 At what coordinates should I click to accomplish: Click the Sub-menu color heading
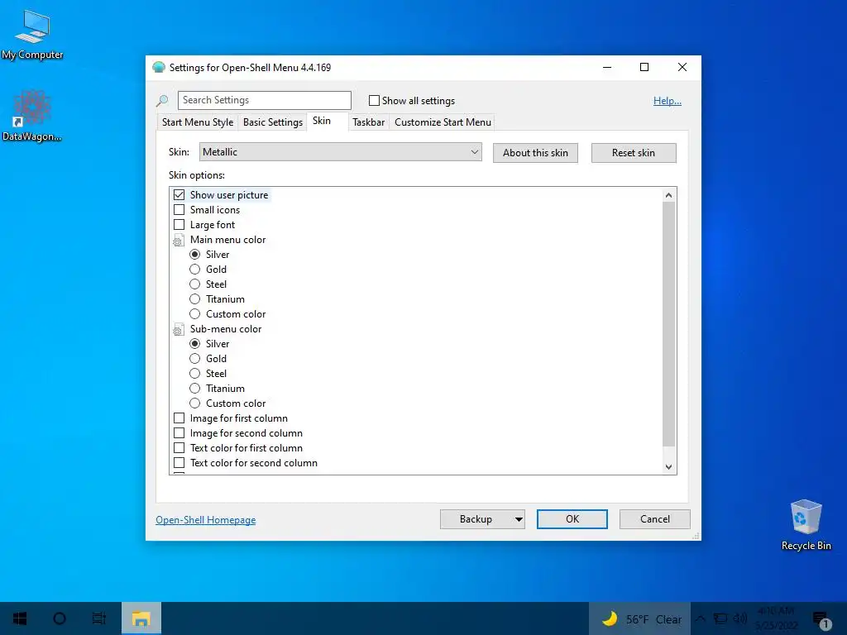pos(226,329)
